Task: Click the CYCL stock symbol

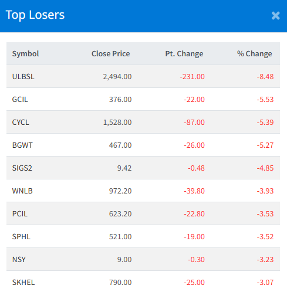Action: 21,123
